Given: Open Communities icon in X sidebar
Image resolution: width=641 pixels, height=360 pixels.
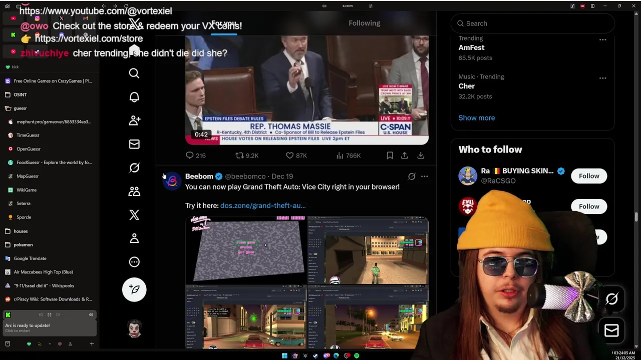Looking at the screenshot, I should pyautogui.click(x=134, y=191).
